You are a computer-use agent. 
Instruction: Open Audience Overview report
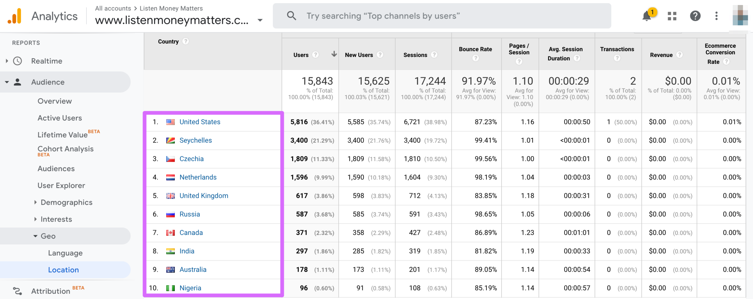point(55,101)
